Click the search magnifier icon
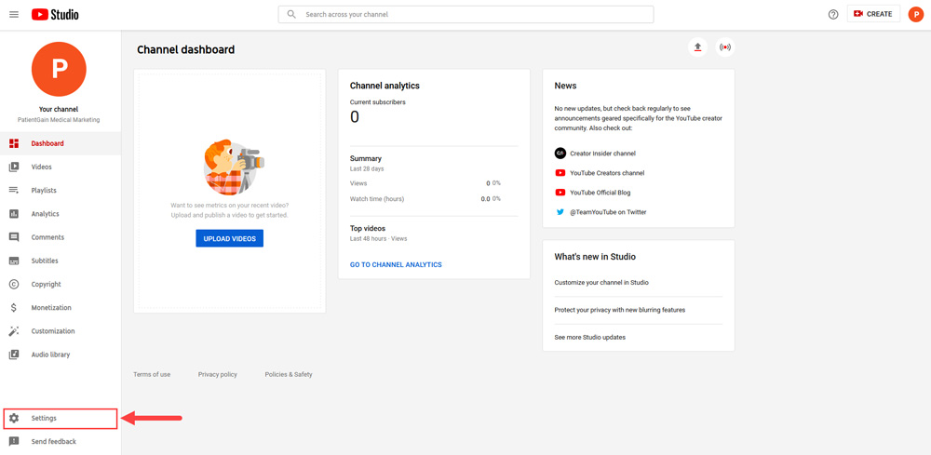Screen dimensions: 931x455 pos(290,14)
